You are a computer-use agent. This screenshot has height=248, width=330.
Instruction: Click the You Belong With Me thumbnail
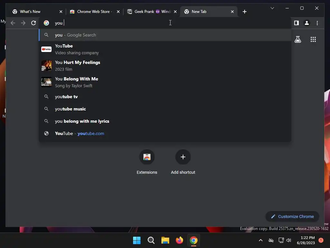click(46, 82)
